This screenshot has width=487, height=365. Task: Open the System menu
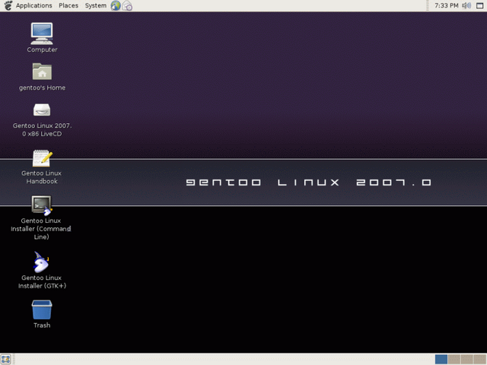pyautogui.click(x=96, y=5)
